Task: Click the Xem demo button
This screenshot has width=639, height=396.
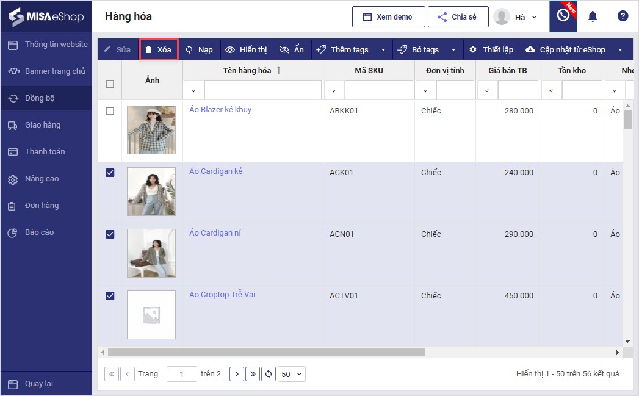Action: pos(388,17)
